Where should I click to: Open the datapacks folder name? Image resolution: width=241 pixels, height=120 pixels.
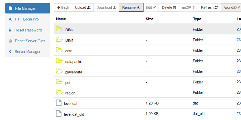[x=74, y=62]
